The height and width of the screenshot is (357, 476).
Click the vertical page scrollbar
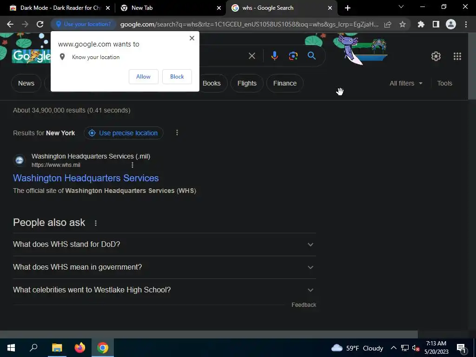[x=472, y=66]
